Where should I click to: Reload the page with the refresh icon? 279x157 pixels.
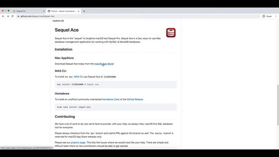point(13,16)
